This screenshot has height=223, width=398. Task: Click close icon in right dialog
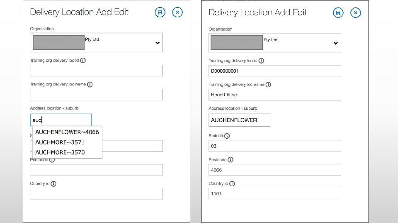(356, 13)
